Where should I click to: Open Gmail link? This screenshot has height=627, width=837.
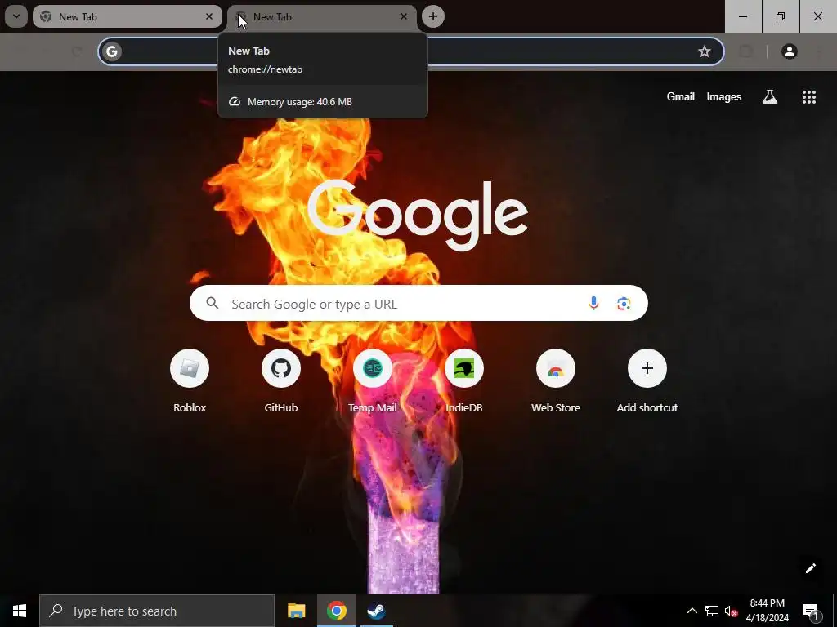coord(681,96)
